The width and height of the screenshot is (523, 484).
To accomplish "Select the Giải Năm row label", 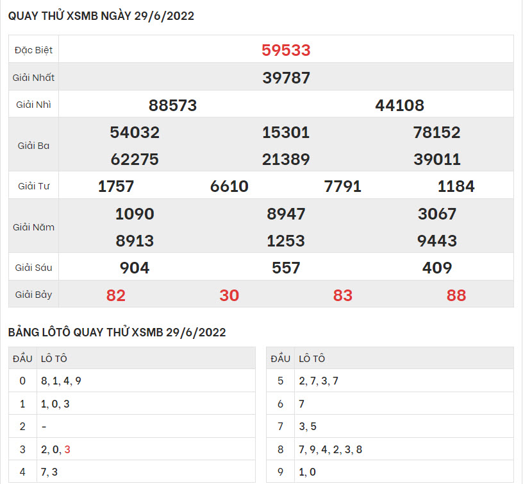I will coord(33,227).
